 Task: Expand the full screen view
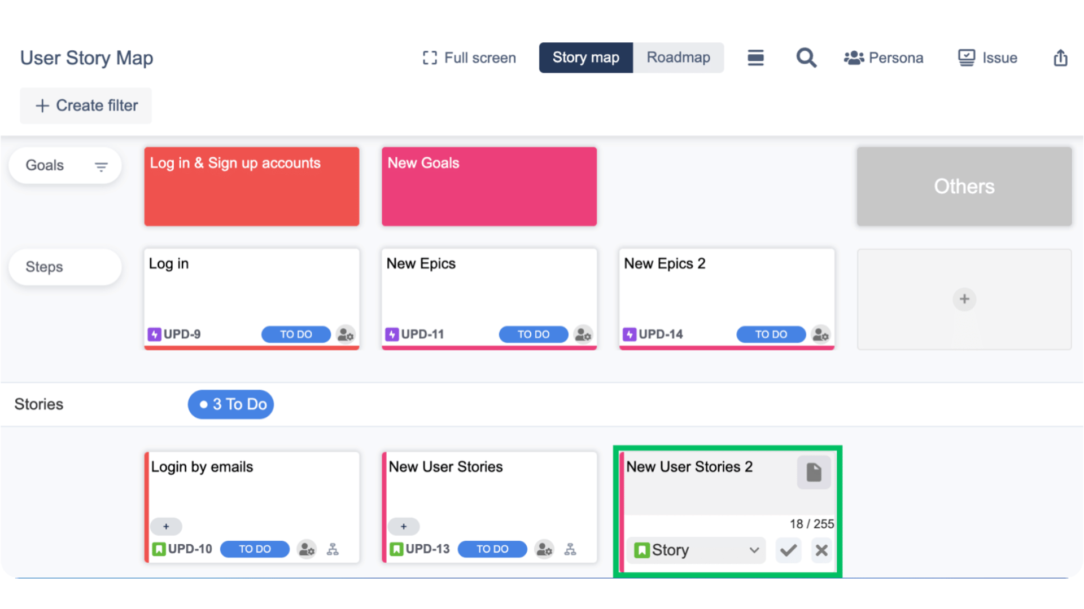(469, 58)
